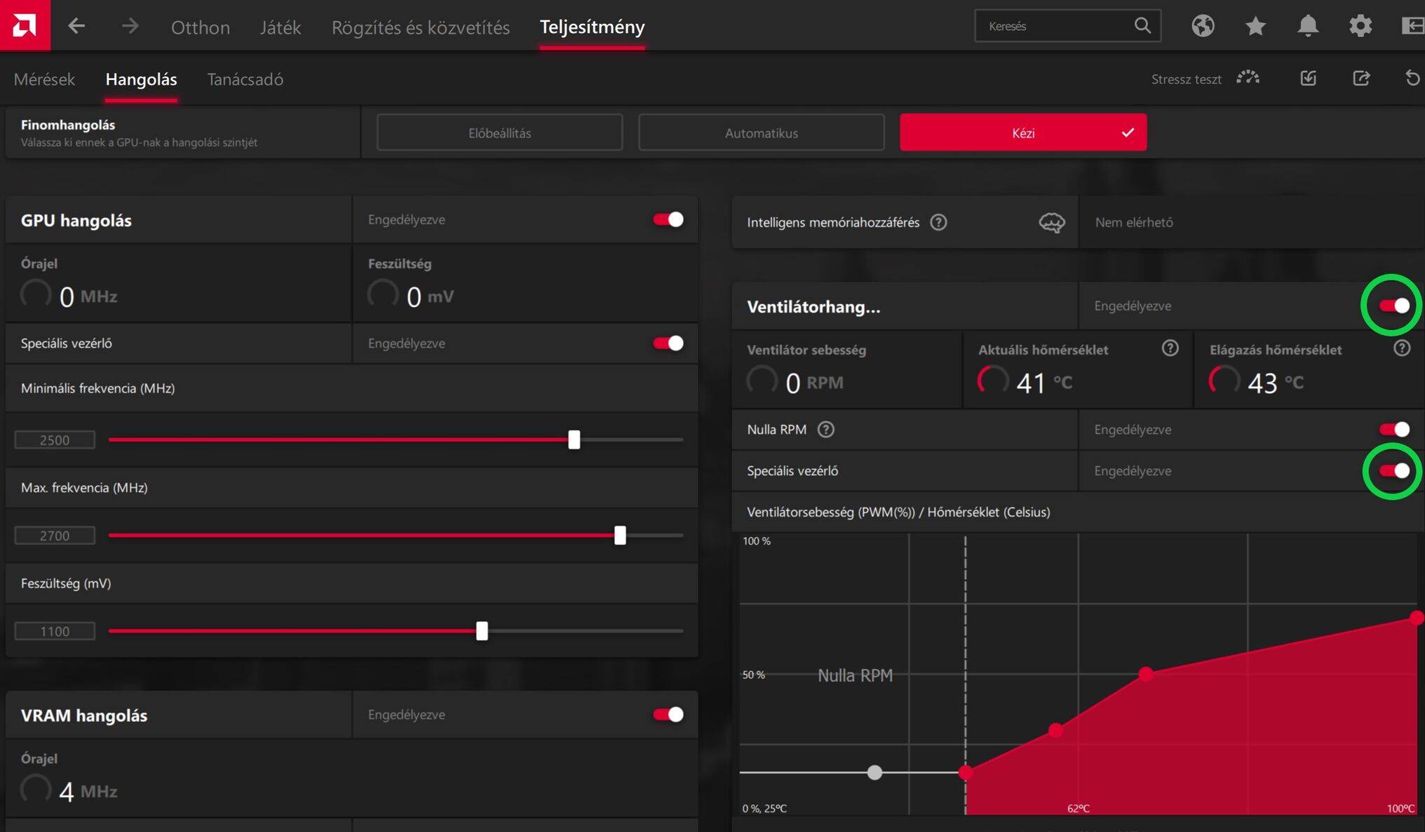Click the AMD logo home icon
This screenshot has width=1425, height=832.
pyautogui.click(x=25, y=25)
